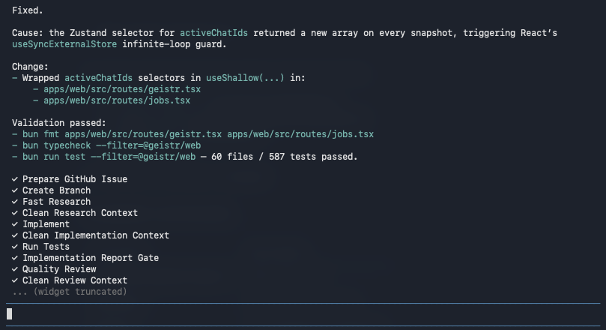The height and width of the screenshot is (330, 606).
Task: Open jobs.tsx path under Change list
Action: pyautogui.click(x=117, y=100)
